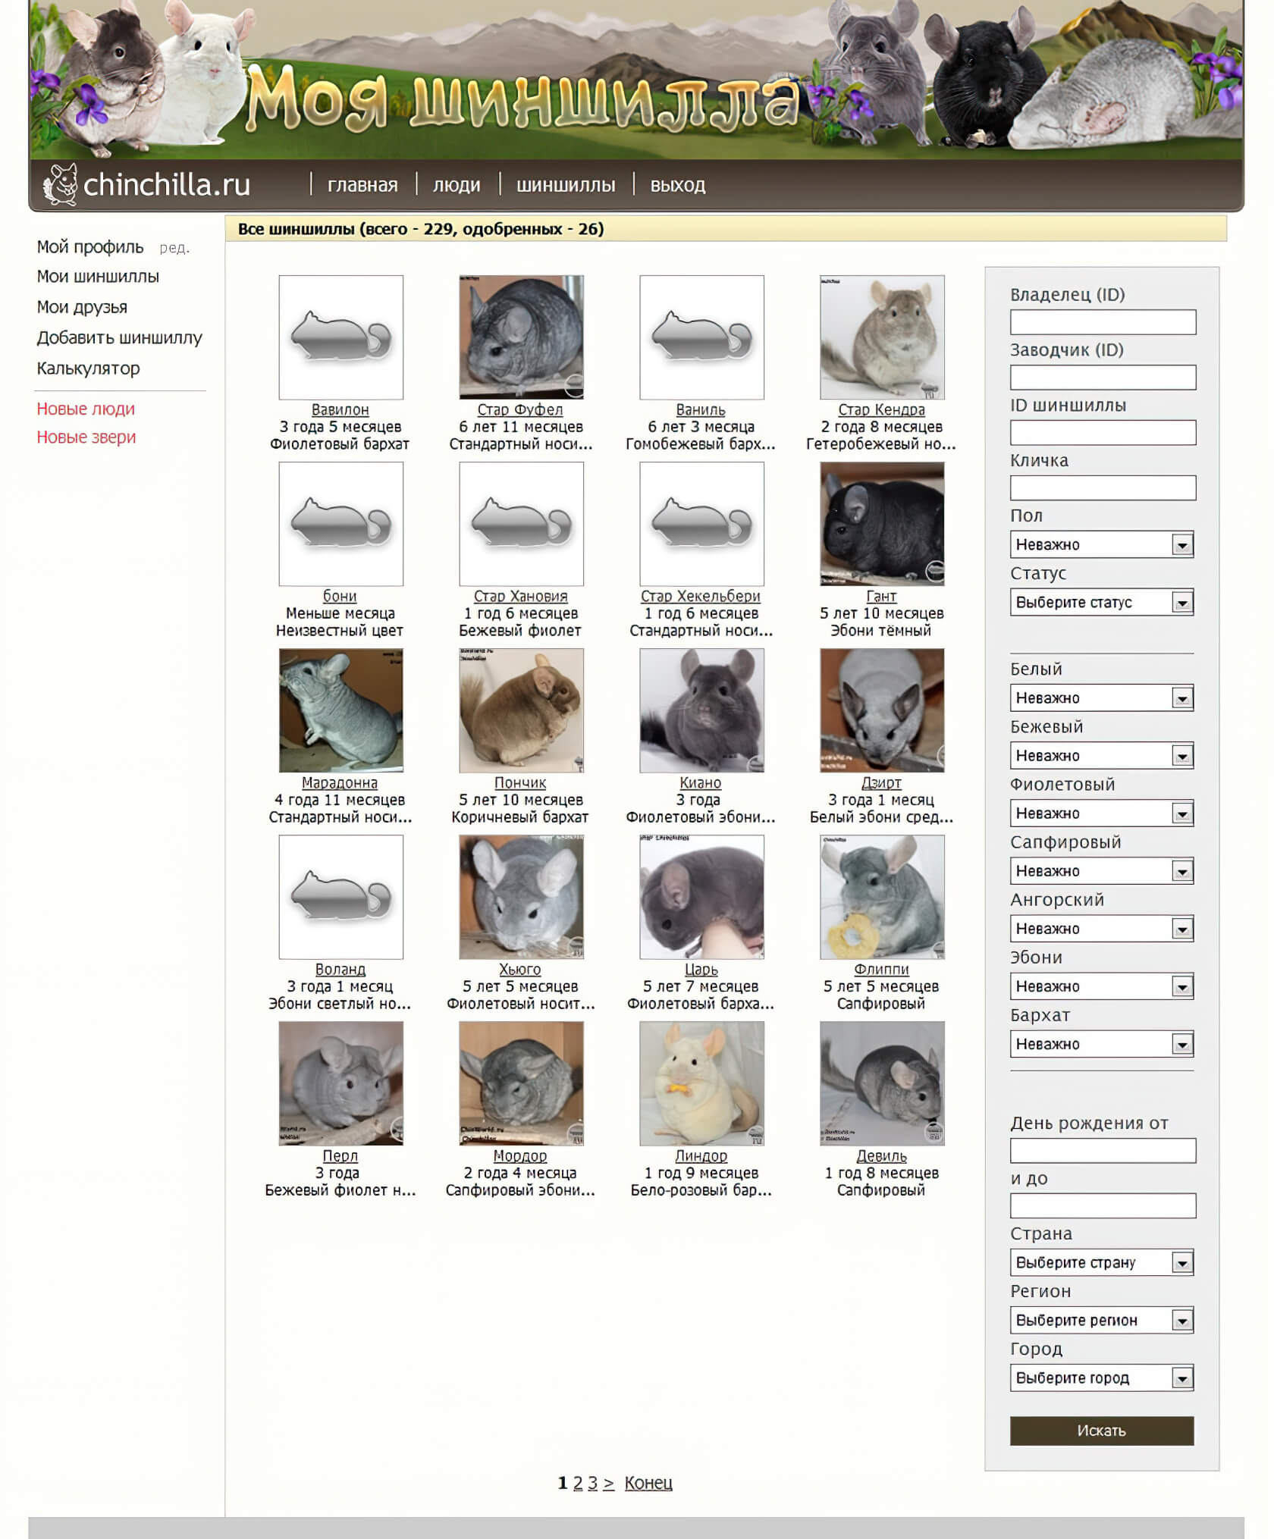Open Воланд's placeholder chinchilla icon
Screen dimensions: 1274x1539
click(340, 897)
